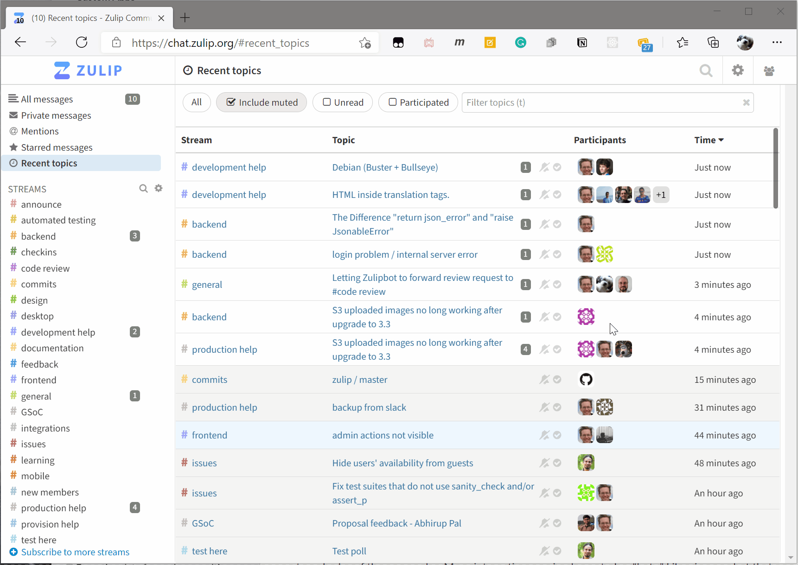This screenshot has width=798, height=565.
Task: Go back with the browser back arrow
Action: 20,43
